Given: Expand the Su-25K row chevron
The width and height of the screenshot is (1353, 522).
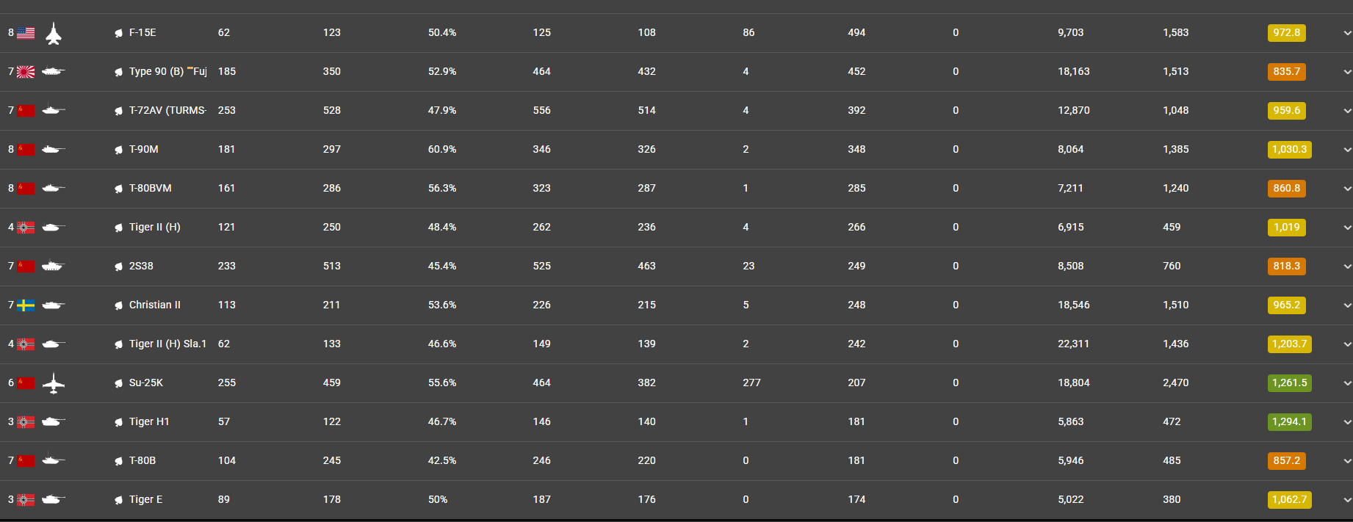Looking at the screenshot, I should point(1347,383).
